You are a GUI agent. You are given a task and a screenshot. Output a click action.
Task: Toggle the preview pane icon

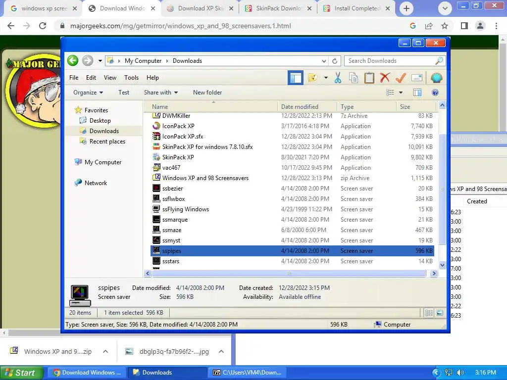pos(417,93)
